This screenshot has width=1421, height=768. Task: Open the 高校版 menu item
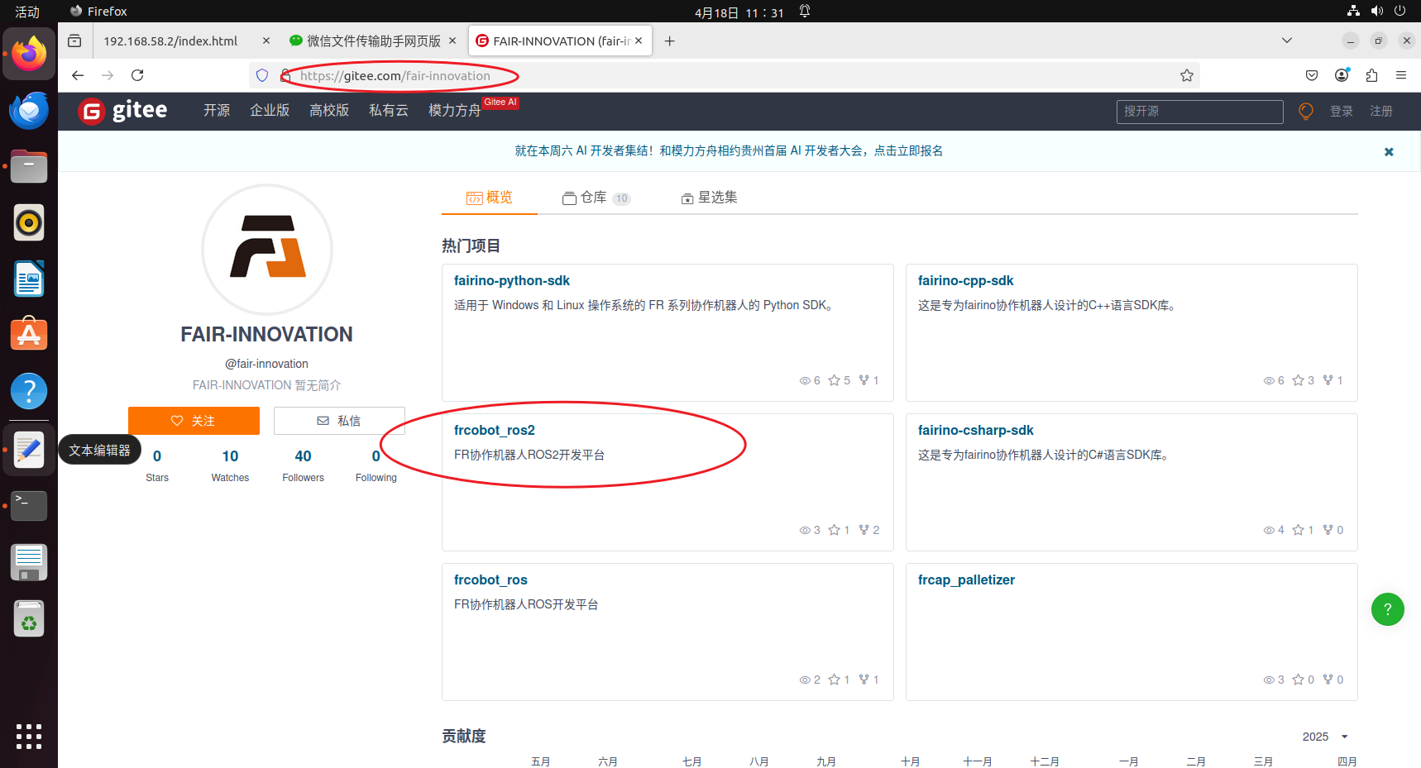(x=329, y=111)
